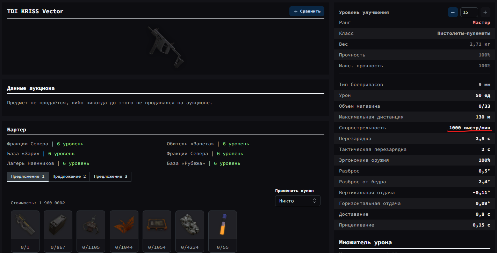Click the 'База «Зари»' barter location
This screenshot has height=253, width=497.
coord(23,154)
